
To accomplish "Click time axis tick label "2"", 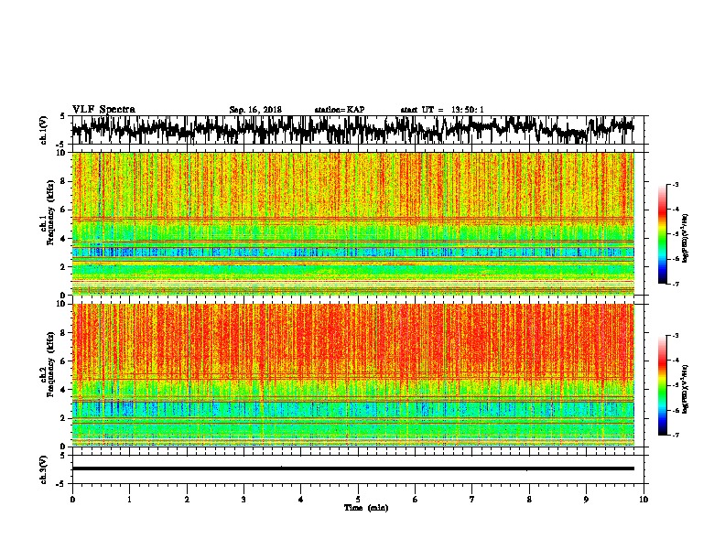I will coord(187,500).
